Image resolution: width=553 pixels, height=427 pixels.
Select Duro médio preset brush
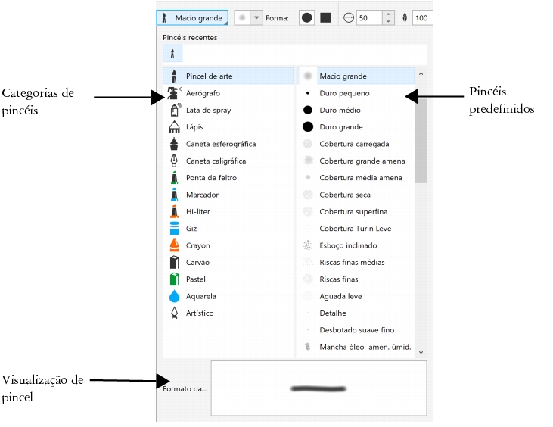click(x=340, y=110)
